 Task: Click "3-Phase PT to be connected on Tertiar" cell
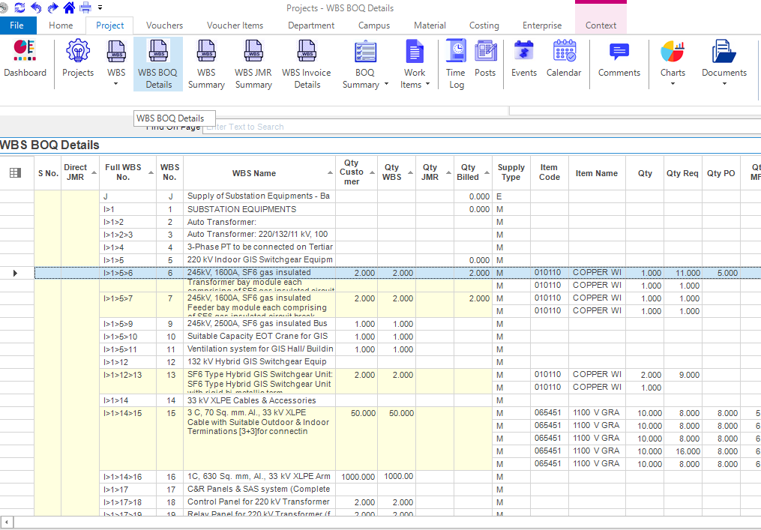point(259,247)
